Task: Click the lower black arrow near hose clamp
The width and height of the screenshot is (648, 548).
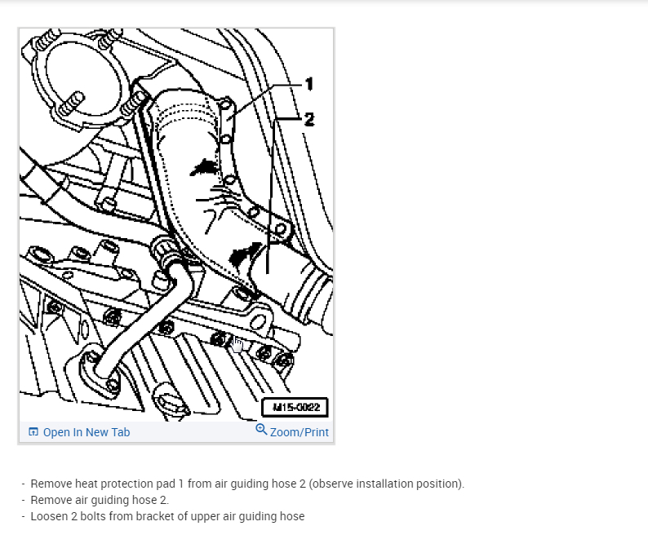Action: point(245,254)
